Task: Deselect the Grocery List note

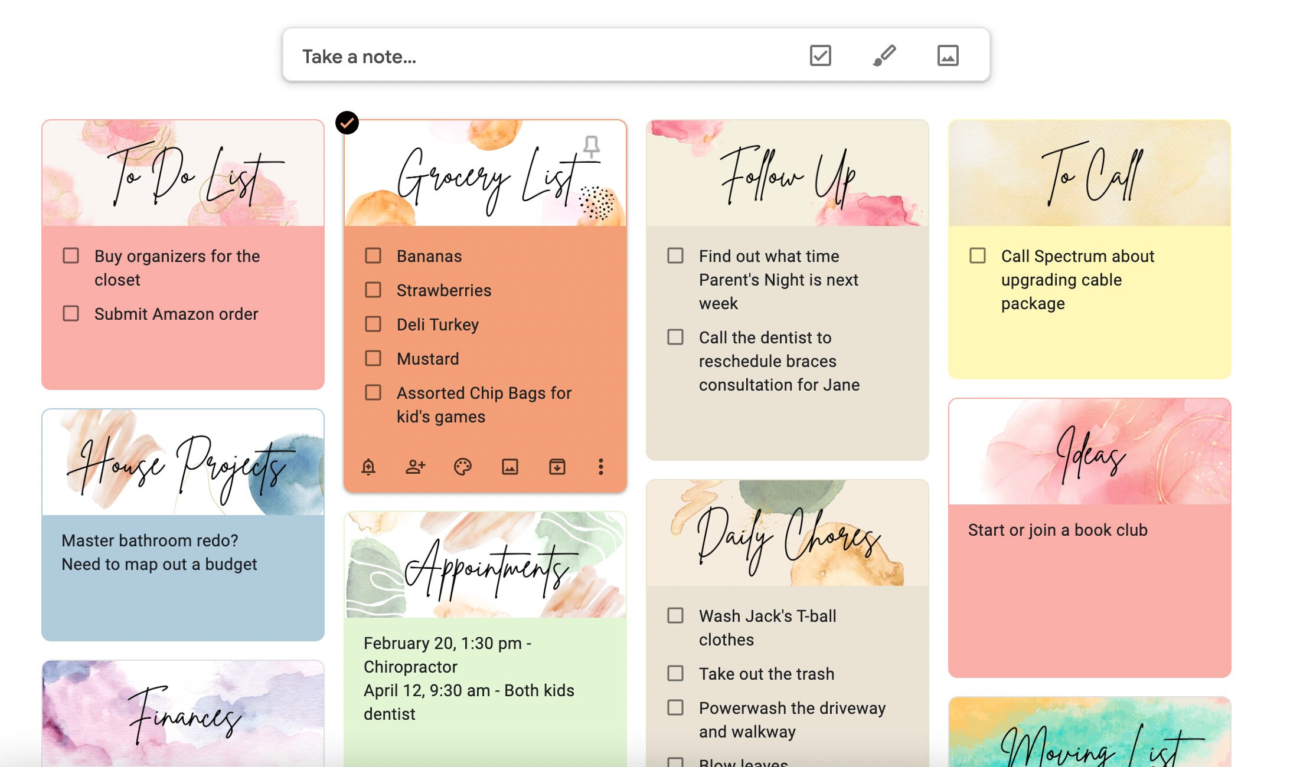Action: (348, 122)
